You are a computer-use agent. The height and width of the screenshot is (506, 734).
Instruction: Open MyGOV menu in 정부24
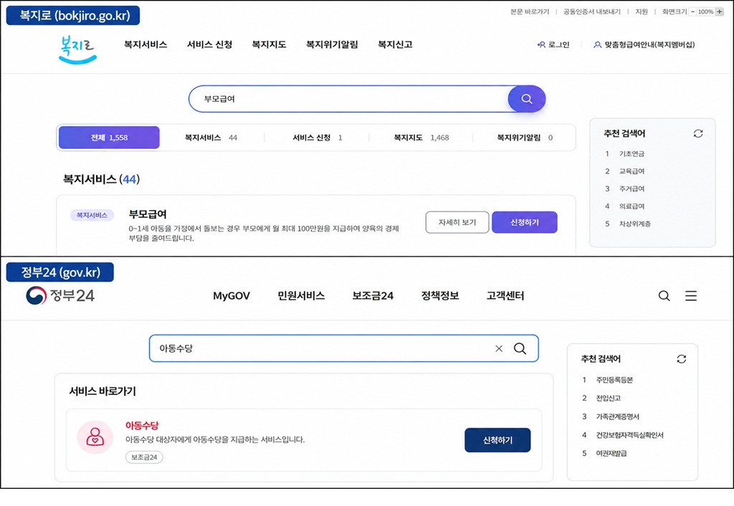[x=232, y=296]
